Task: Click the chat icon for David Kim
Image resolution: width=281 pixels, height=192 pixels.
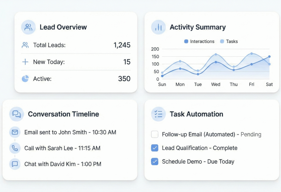Action: tap(15, 164)
